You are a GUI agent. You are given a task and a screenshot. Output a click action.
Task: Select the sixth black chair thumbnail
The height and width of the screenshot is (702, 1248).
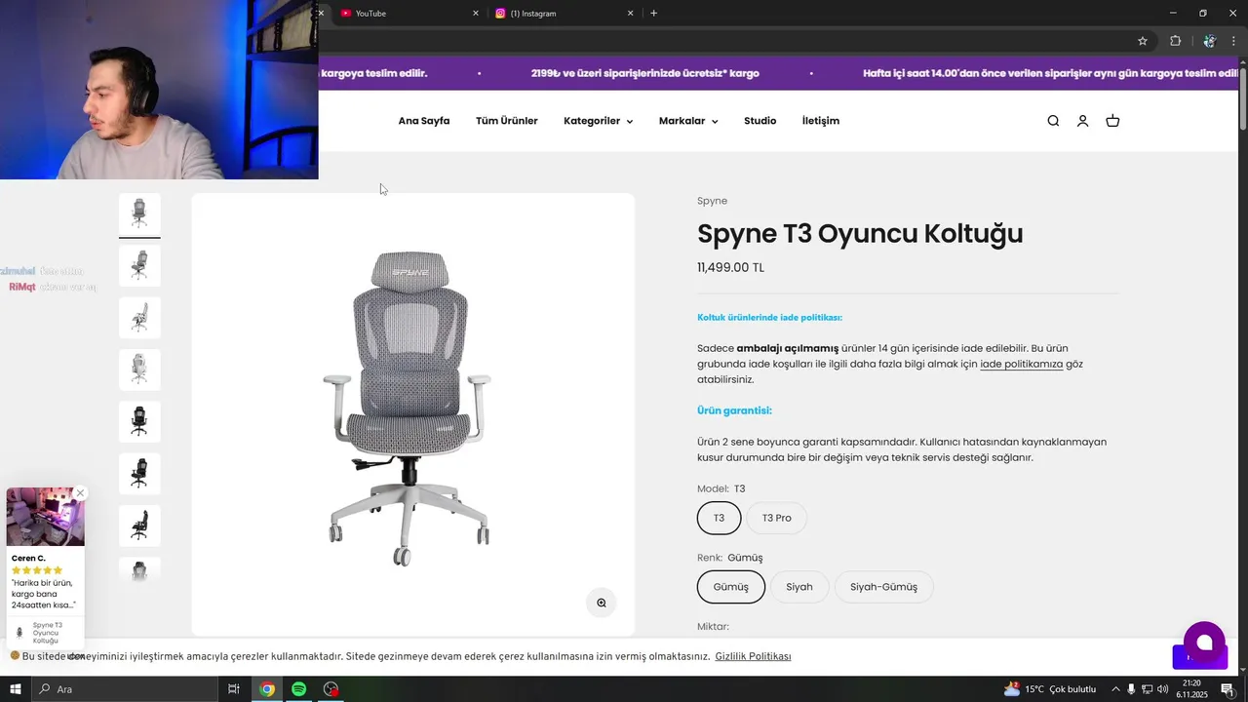click(139, 474)
